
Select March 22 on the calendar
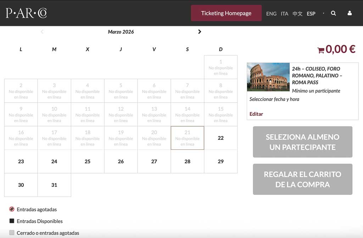(x=220, y=138)
